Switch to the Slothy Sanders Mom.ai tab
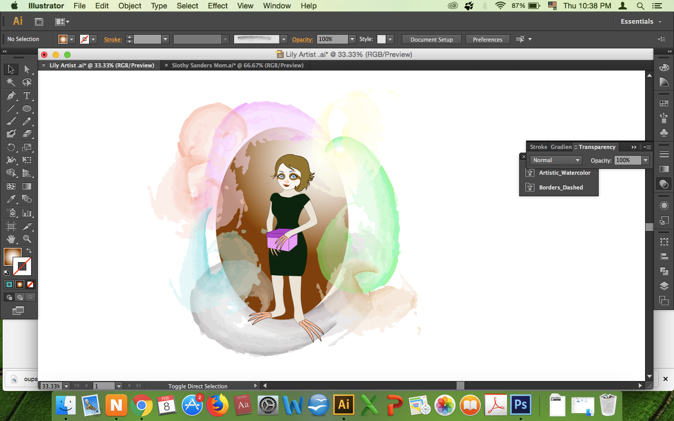Screen dimensions: 674x421 tap(237, 65)
